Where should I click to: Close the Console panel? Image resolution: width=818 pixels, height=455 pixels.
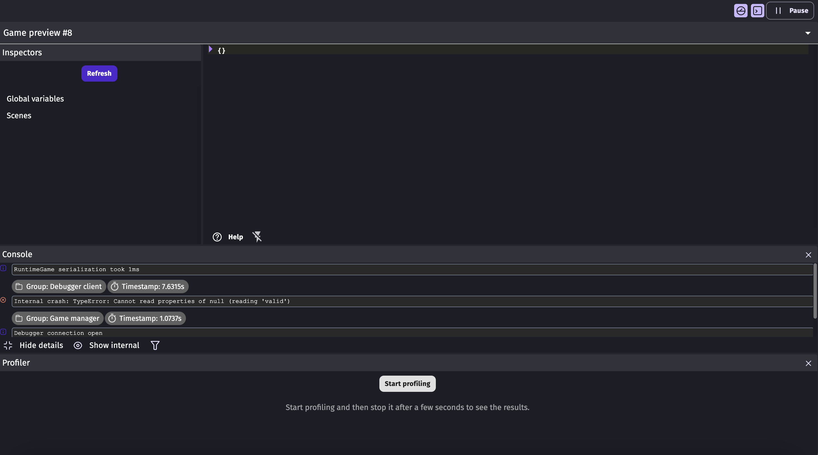pyautogui.click(x=808, y=255)
